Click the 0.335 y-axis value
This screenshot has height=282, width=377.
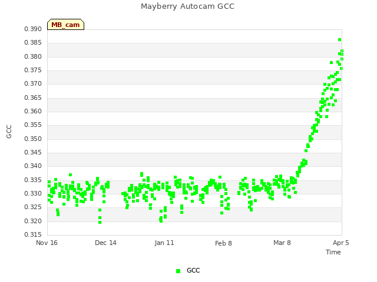(33, 180)
